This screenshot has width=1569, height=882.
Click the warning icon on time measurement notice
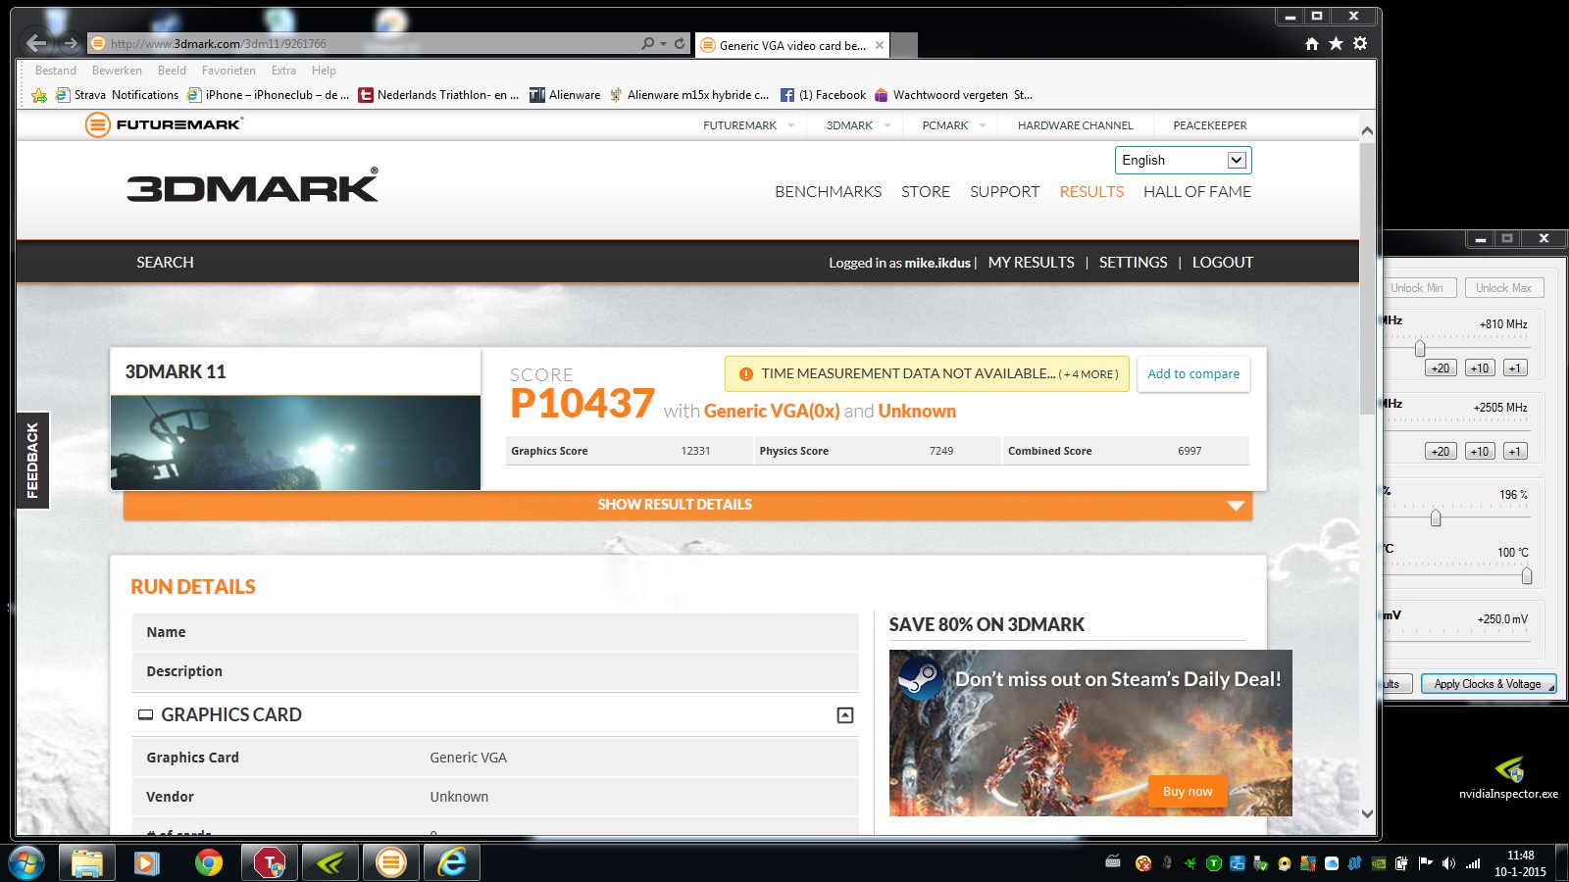(745, 373)
